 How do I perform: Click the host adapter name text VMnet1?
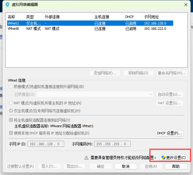88,126
